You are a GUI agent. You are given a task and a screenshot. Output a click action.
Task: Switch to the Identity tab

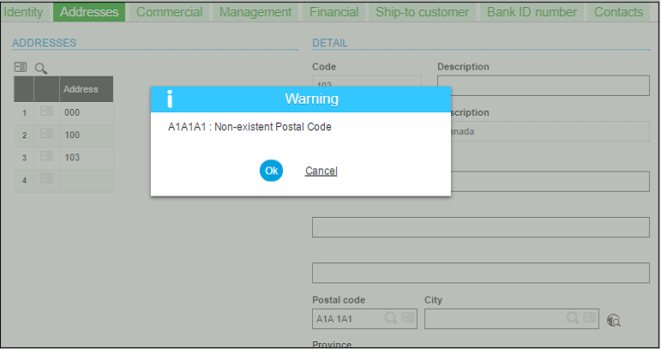pyautogui.click(x=24, y=12)
